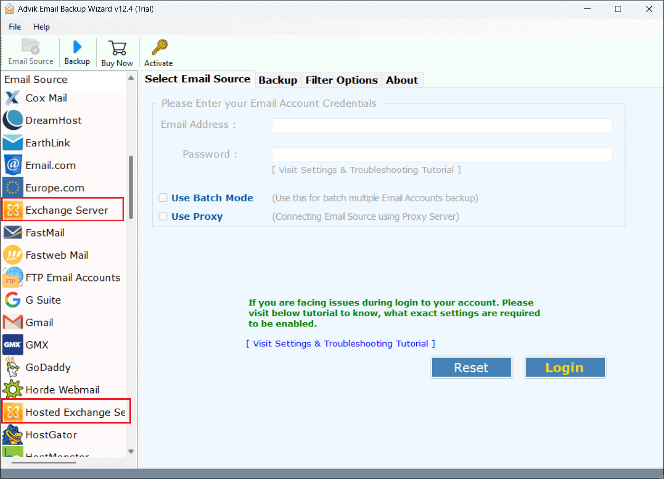Select the FTP Email Accounts icon
The height and width of the screenshot is (479, 664).
tap(12, 278)
